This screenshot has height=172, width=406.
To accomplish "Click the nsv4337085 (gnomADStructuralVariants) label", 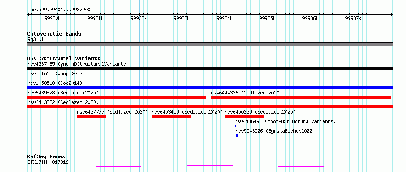I will [78, 64].
